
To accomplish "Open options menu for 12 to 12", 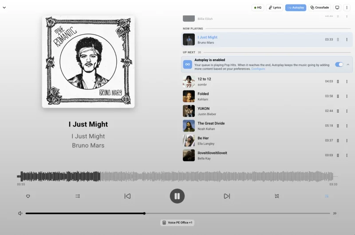I will (x=347, y=81).
